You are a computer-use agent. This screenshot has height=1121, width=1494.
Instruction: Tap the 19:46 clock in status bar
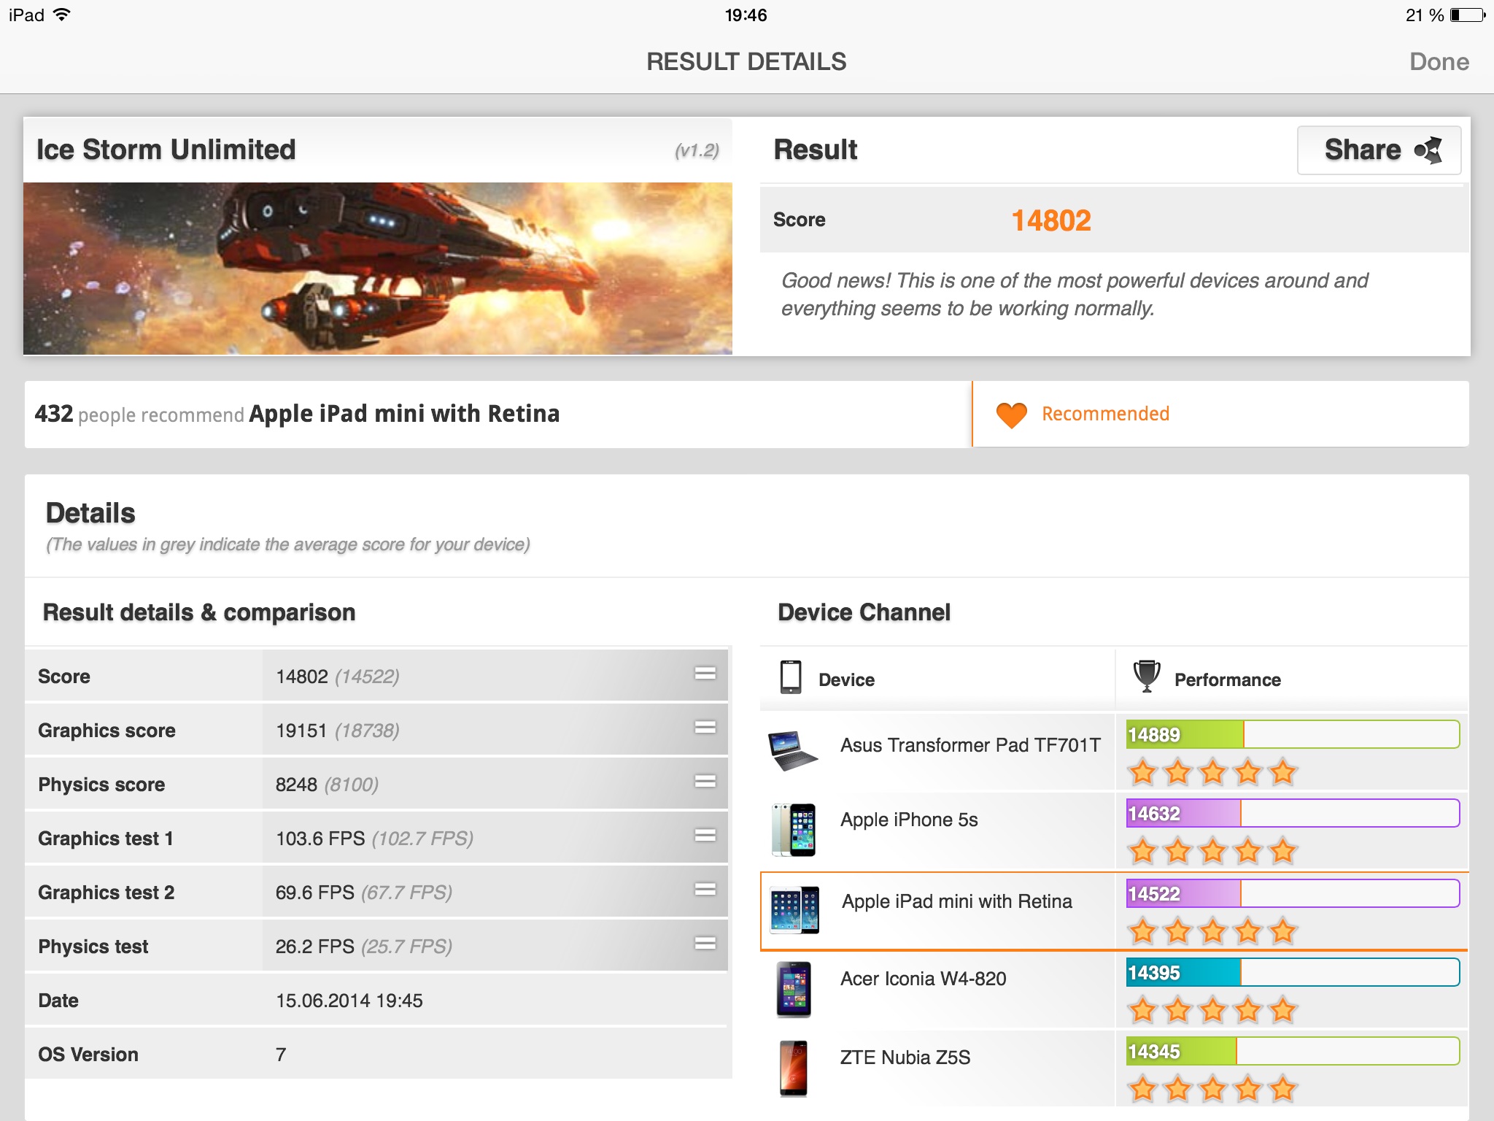pos(746,15)
